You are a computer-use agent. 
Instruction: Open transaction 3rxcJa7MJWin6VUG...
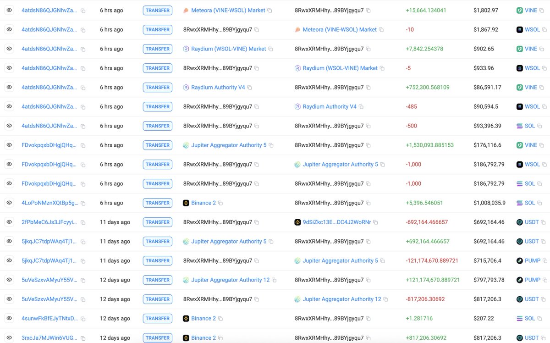coord(49,337)
